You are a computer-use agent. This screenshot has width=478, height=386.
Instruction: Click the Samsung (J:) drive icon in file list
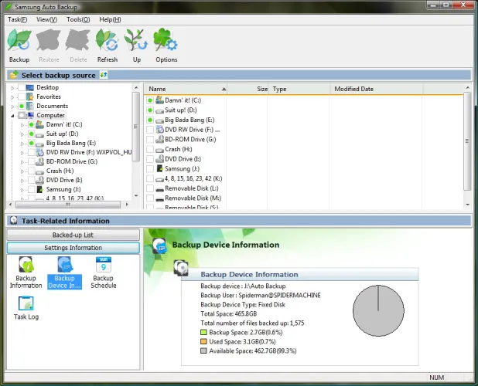[x=160, y=168]
